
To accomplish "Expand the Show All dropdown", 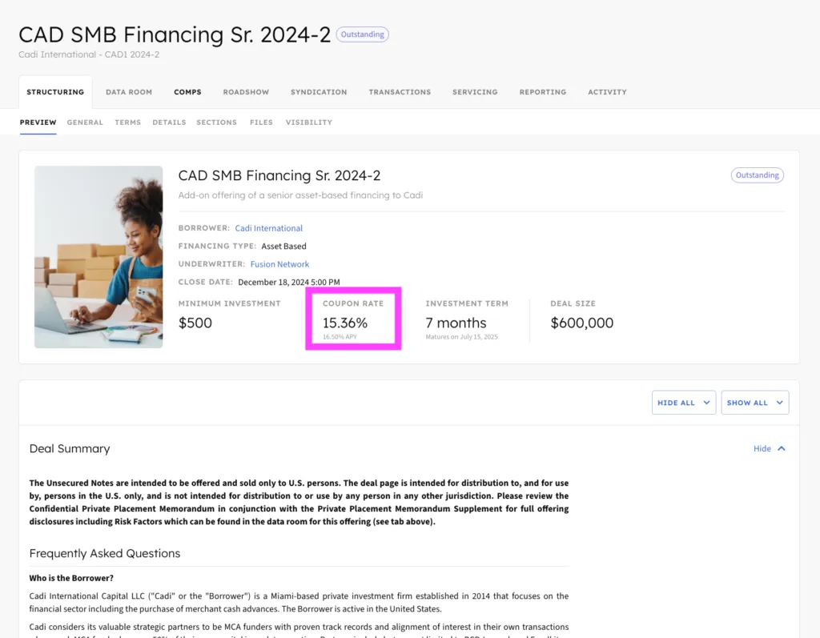I will pyautogui.click(x=754, y=403).
